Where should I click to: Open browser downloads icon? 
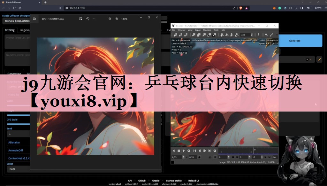coord(296,8)
